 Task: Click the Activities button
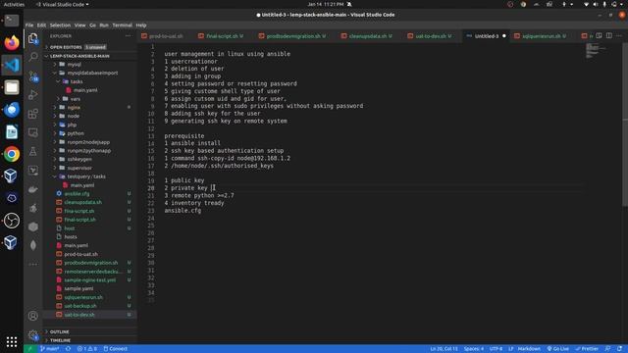click(14, 4)
